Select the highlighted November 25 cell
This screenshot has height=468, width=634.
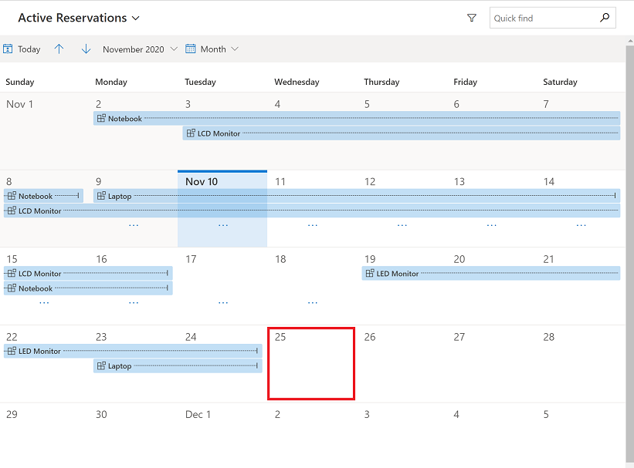click(x=310, y=363)
